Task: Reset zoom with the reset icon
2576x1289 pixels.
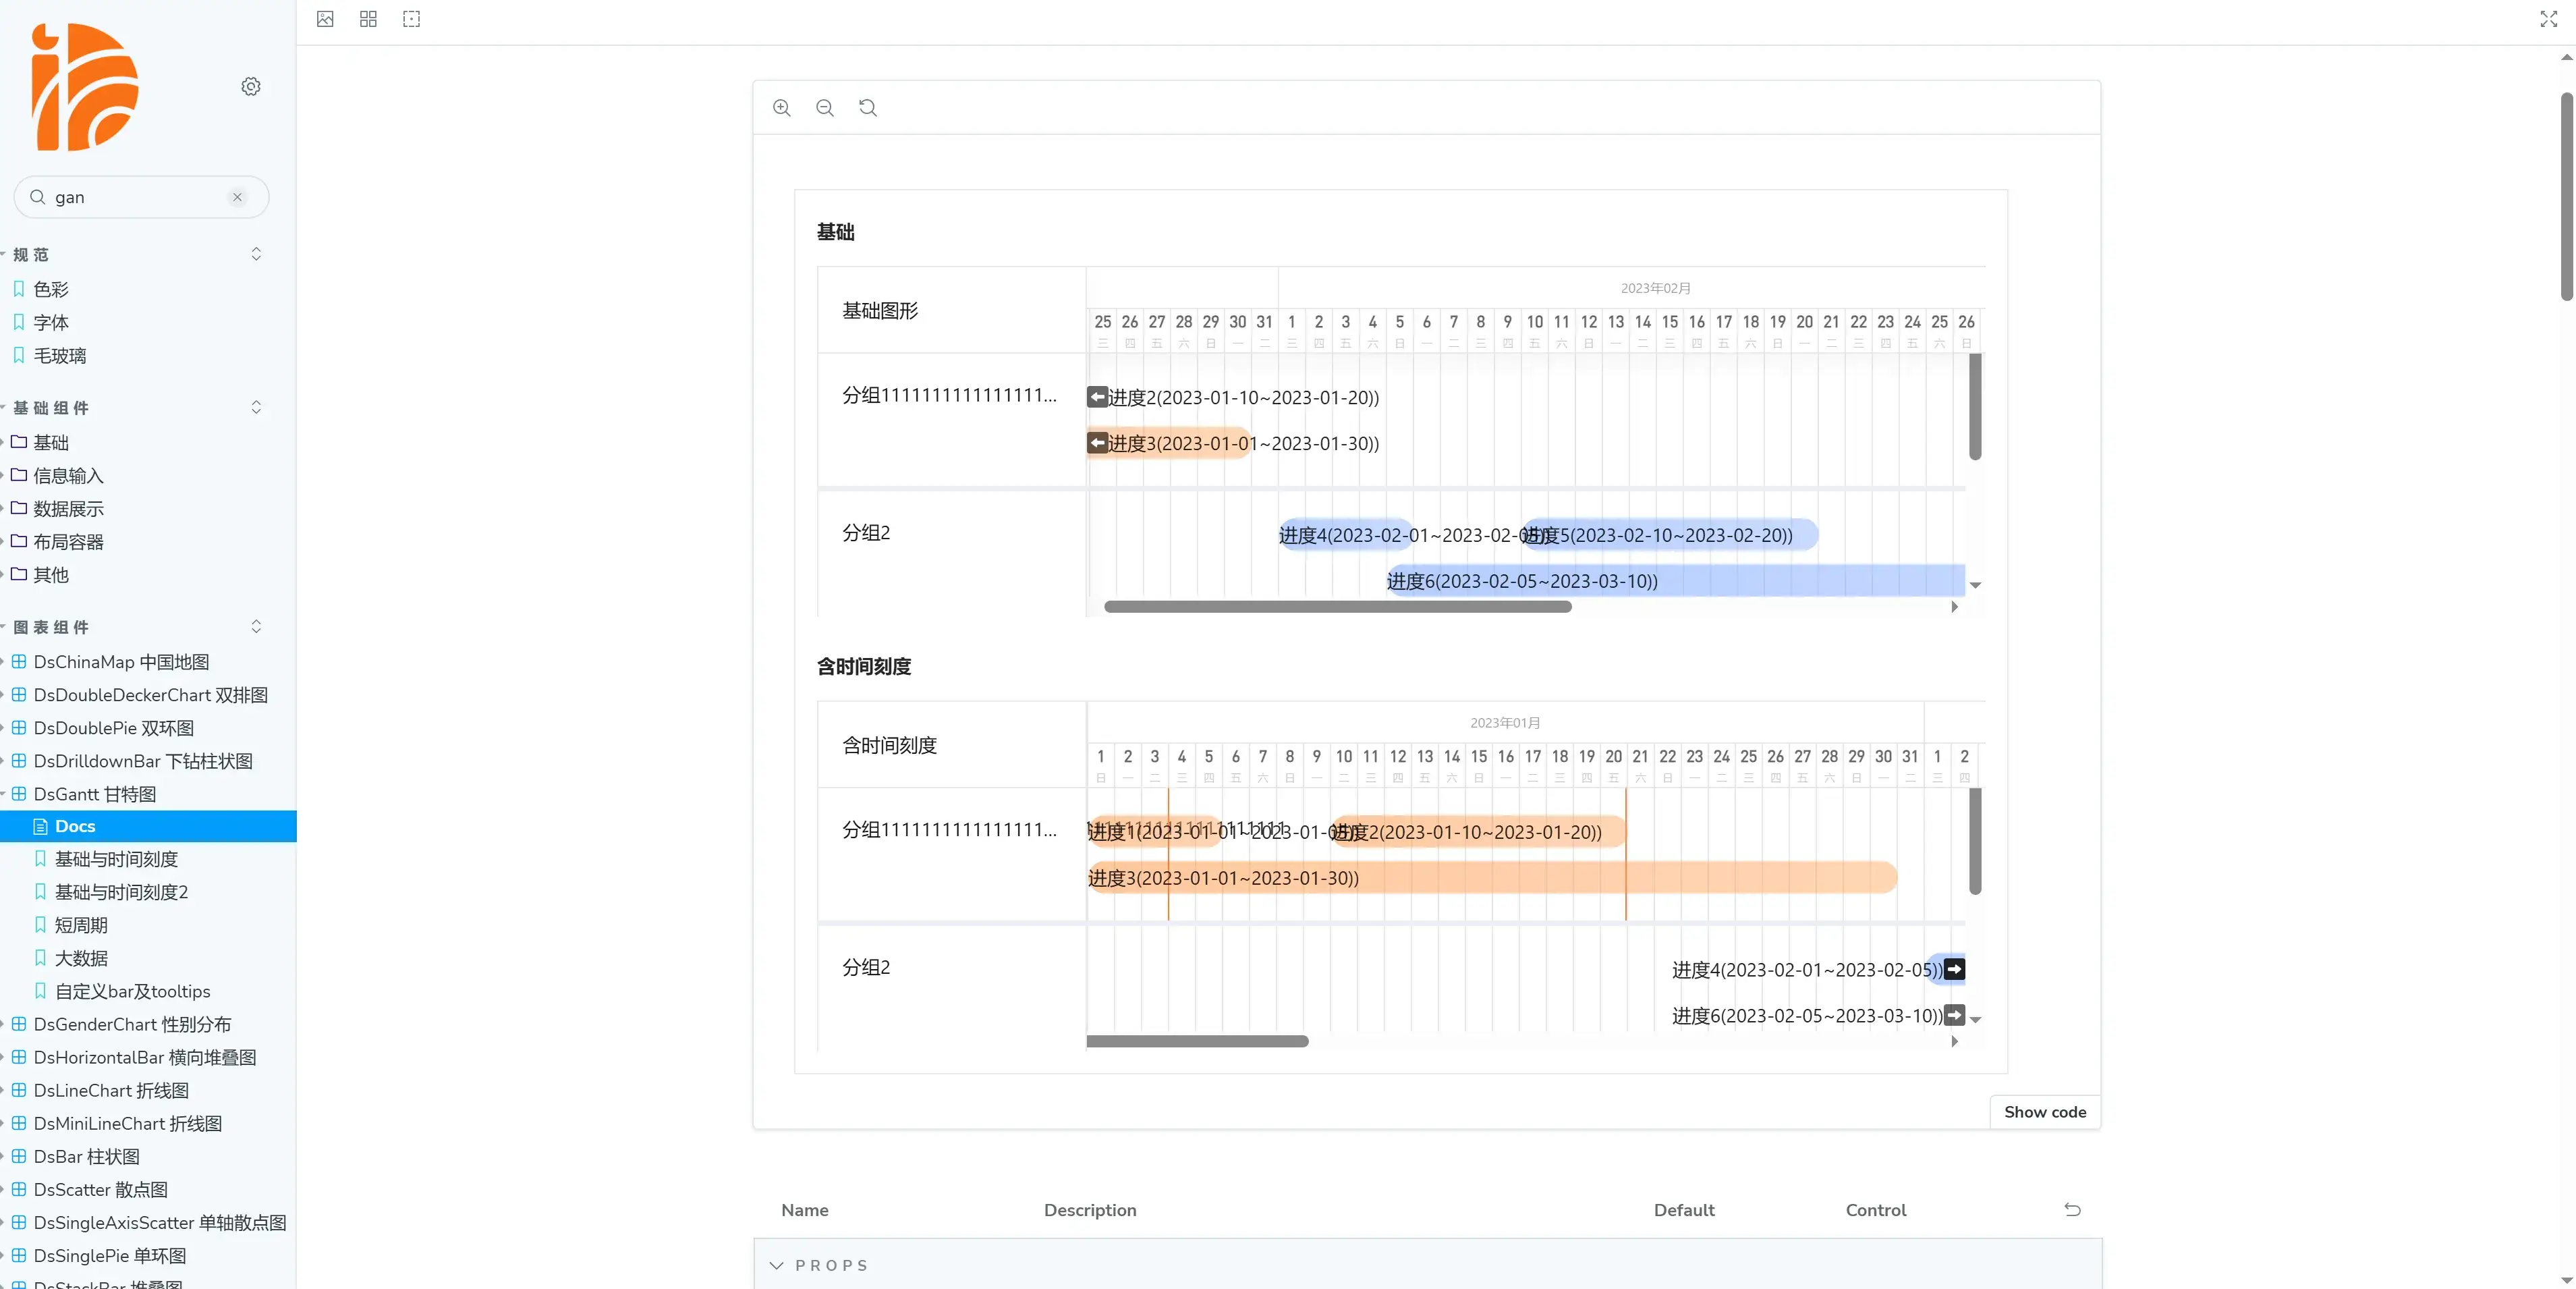Action: pos(867,108)
